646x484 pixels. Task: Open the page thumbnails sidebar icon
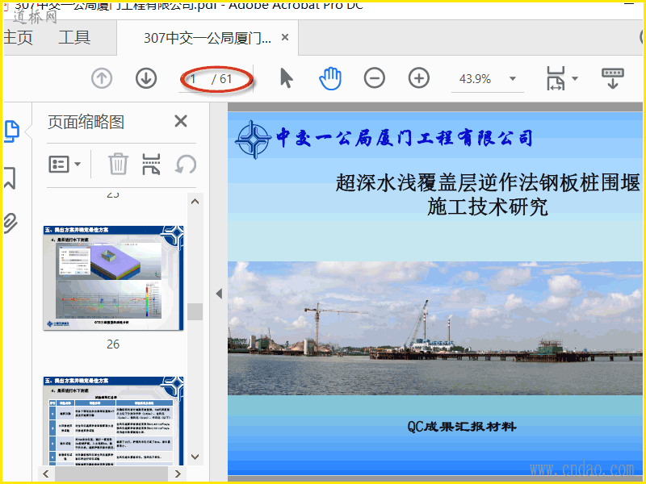tap(12, 131)
